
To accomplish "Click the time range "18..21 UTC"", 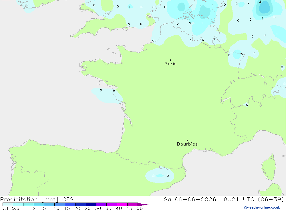I will pos(237,199).
